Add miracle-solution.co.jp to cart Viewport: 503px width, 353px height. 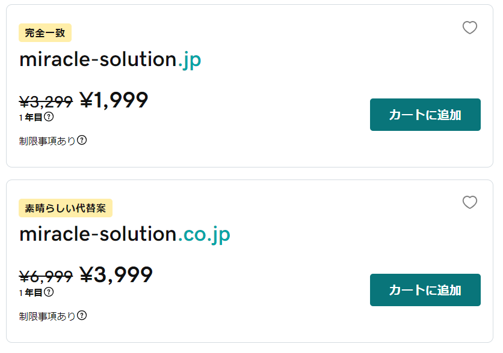(x=425, y=290)
